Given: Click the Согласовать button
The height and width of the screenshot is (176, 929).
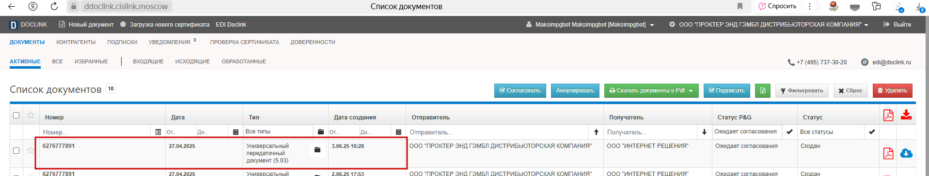Looking at the screenshot, I should tap(520, 90).
